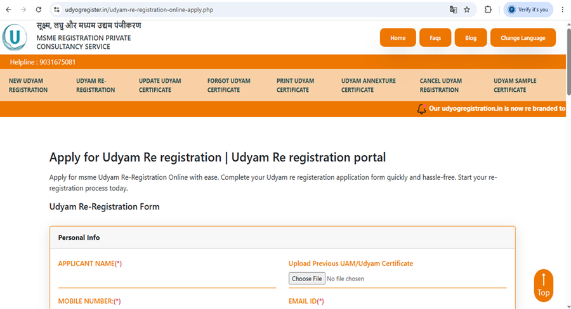571x309 pixels.
Task: Open Udyam Annexture Certificate menu item
Action: point(368,85)
